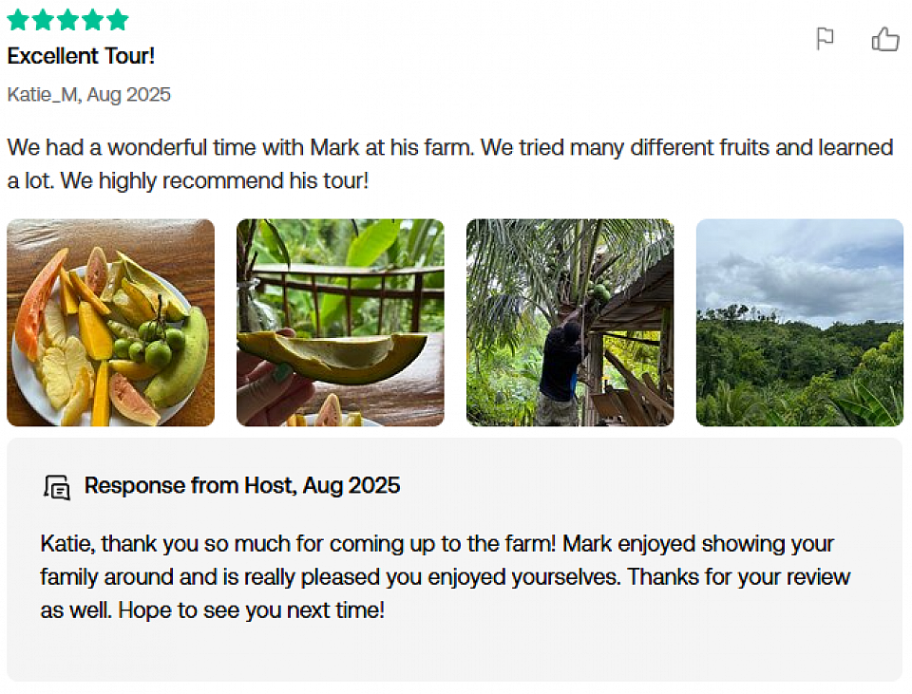Viewport: 912px width, 694px height.
Task: Click the "We highly recommend his tour!" sentence
Action: [x=214, y=180]
